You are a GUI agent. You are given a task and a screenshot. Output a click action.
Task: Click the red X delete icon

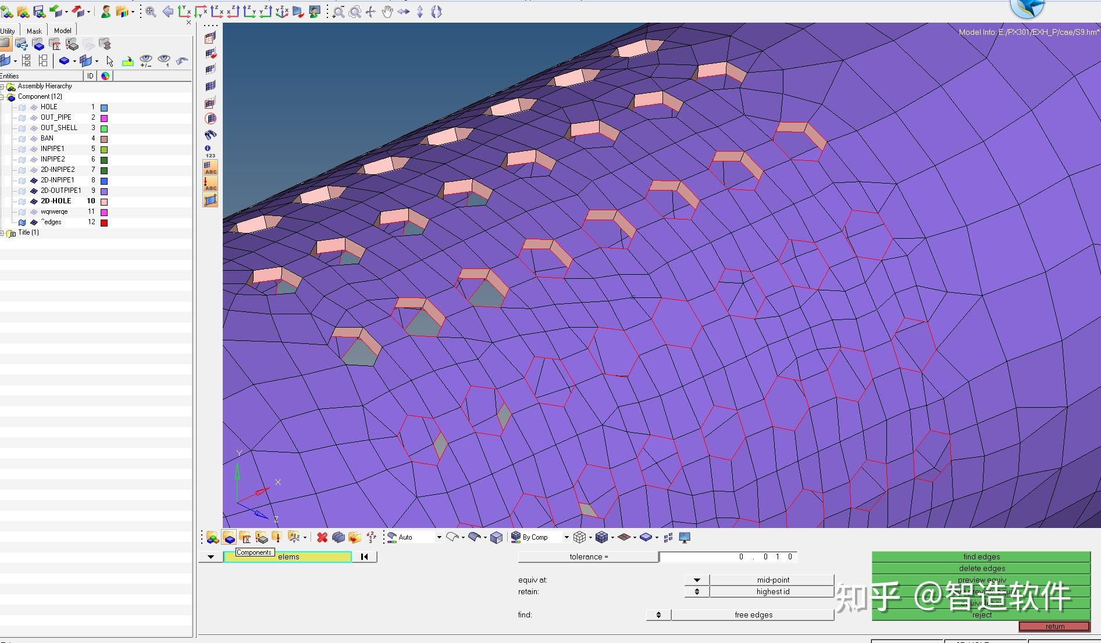pyautogui.click(x=322, y=537)
